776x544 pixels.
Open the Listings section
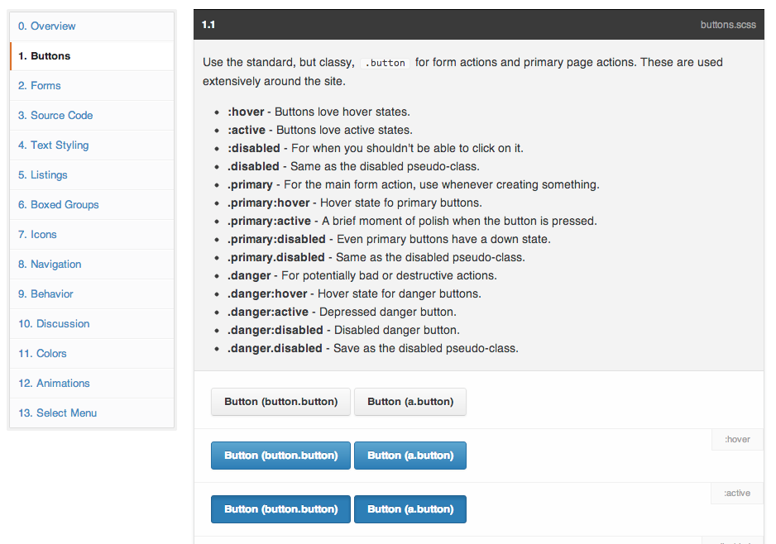pyautogui.click(x=43, y=175)
